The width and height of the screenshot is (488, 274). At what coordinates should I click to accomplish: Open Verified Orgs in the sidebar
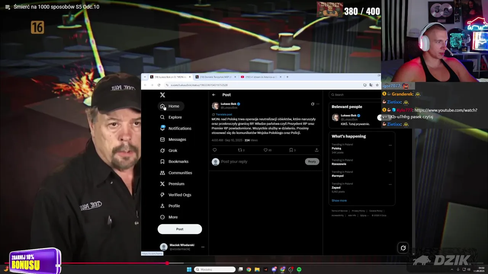point(175,195)
